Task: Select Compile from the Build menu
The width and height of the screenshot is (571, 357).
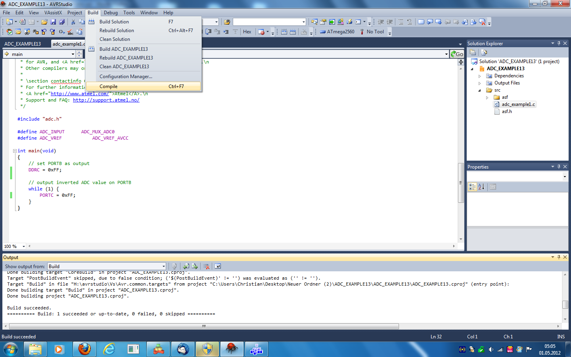Action: tap(109, 86)
